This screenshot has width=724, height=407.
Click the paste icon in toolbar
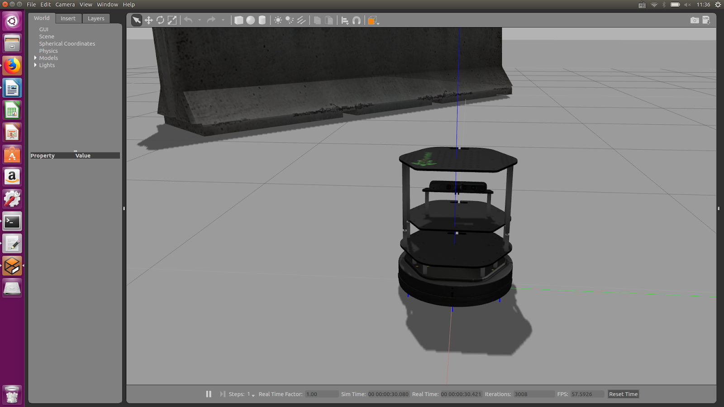[329, 20]
